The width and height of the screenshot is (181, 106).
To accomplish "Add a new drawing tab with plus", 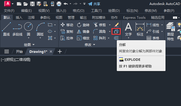I will (x=60, y=51).
